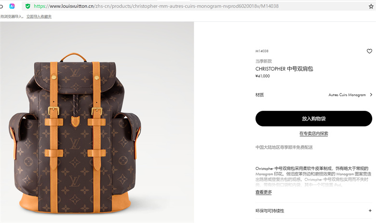Click the 环保与可持续性 heading
The width and height of the screenshot is (376, 223).
click(270, 211)
